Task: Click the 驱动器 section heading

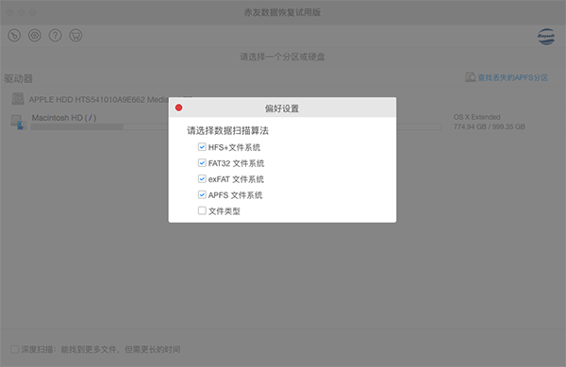Action: pos(19,78)
